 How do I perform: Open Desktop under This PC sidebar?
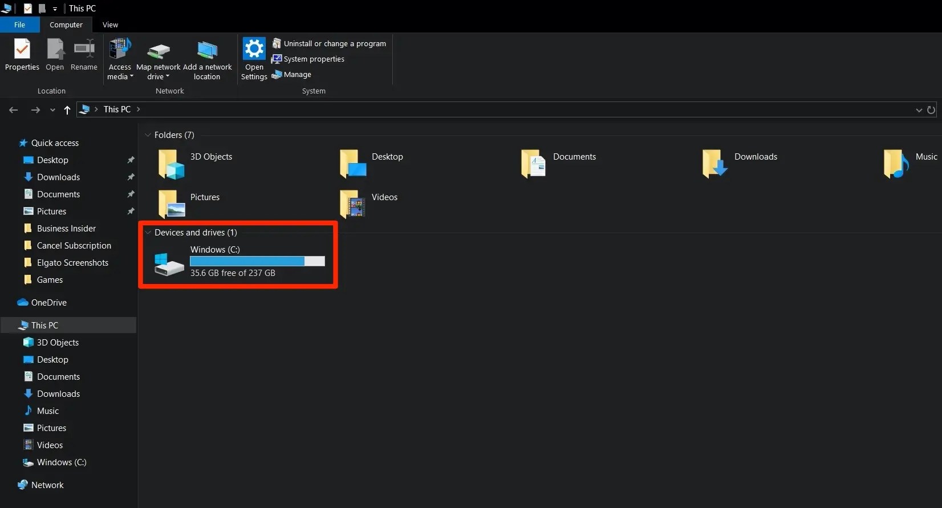[x=52, y=360]
